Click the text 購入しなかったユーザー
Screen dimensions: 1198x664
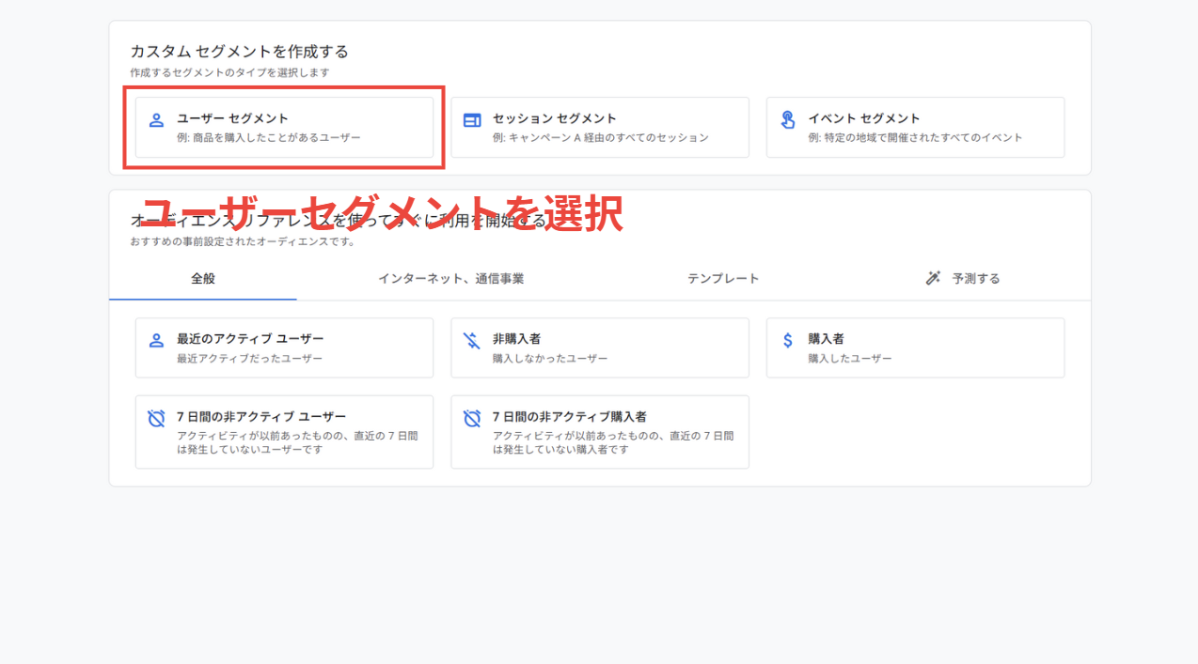click(x=550, y=359)
